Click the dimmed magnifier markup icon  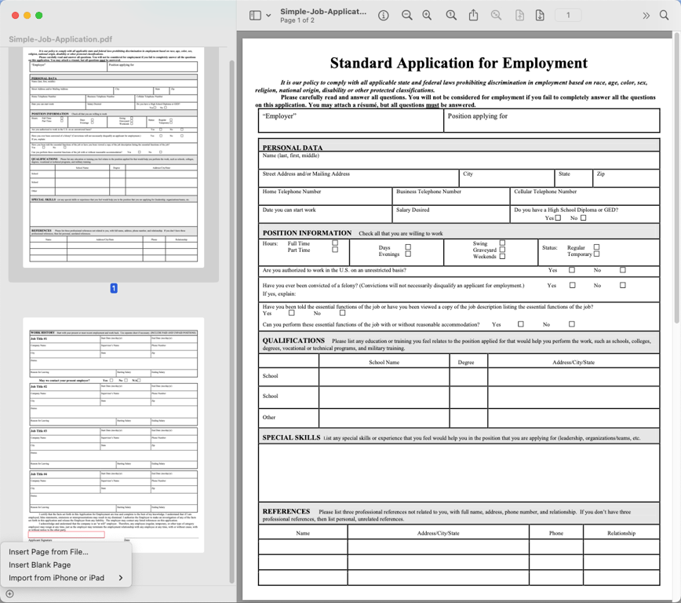click(496, 15)
